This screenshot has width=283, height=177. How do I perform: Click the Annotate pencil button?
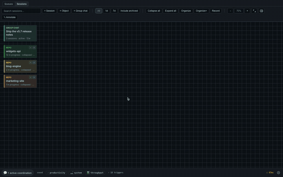9,17
